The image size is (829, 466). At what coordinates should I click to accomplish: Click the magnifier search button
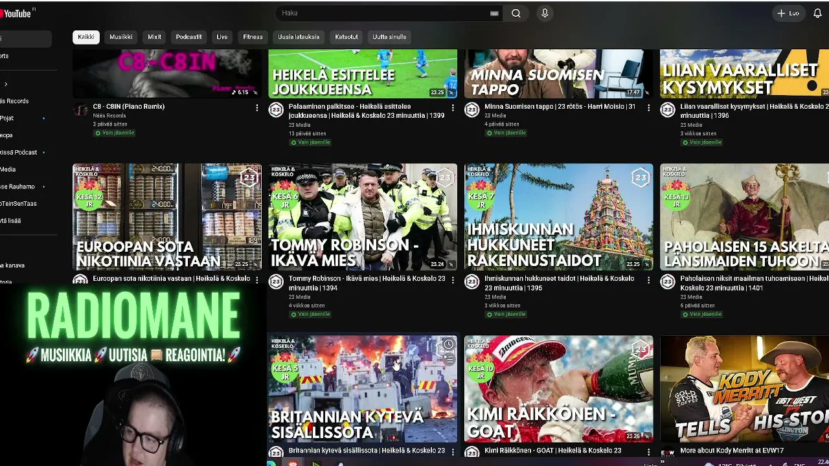[x=516, y=13]
